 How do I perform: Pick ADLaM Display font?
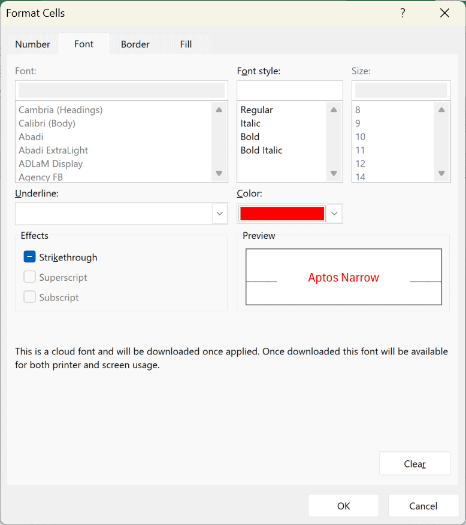(x=50, y=163)
